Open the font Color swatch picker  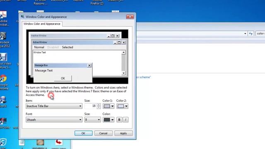[108, 120]
